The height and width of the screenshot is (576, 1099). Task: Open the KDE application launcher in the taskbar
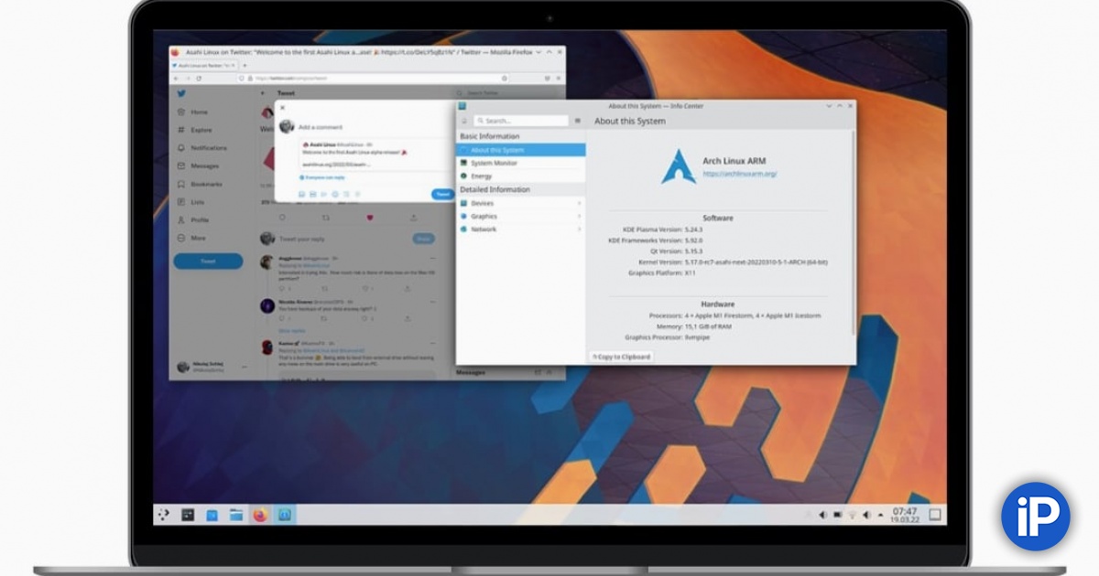(164, 515)
